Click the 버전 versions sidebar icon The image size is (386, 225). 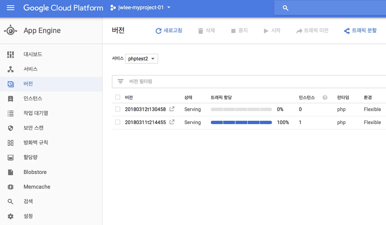11,84
